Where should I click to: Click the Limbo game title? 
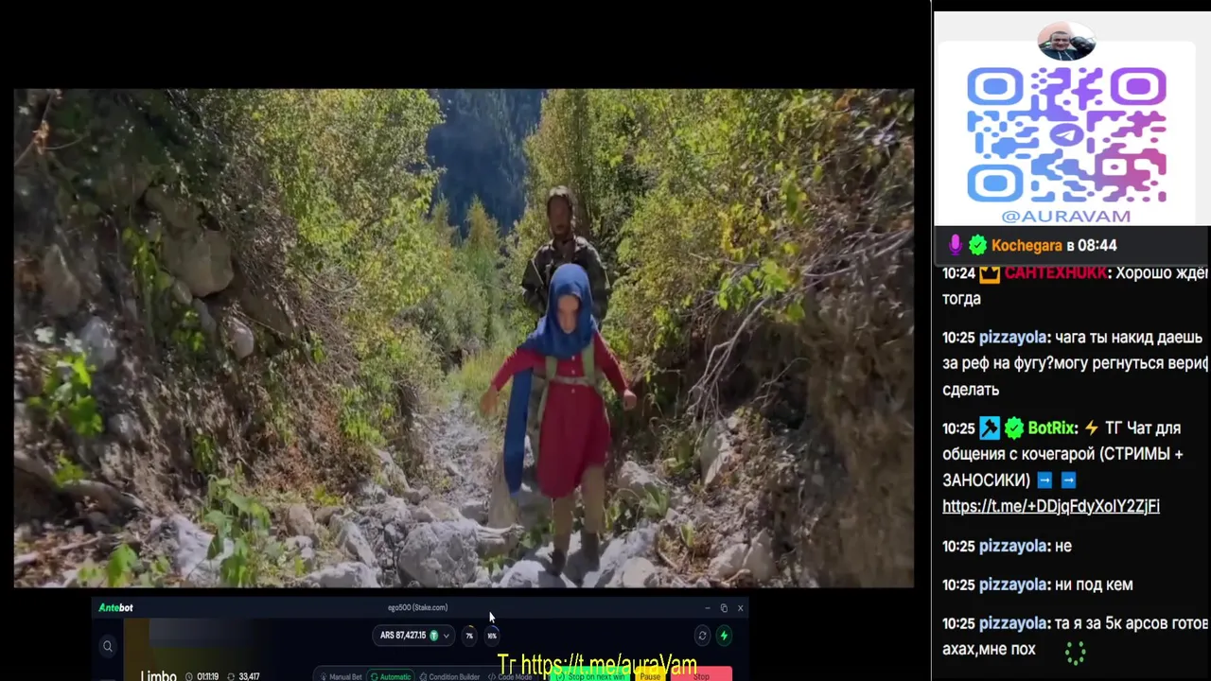pyautogui.click(x=159, y=676)
